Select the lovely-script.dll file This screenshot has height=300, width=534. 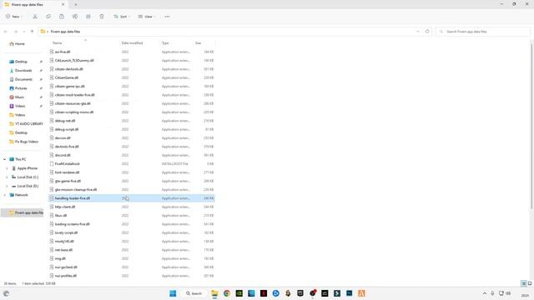point(66,233)
